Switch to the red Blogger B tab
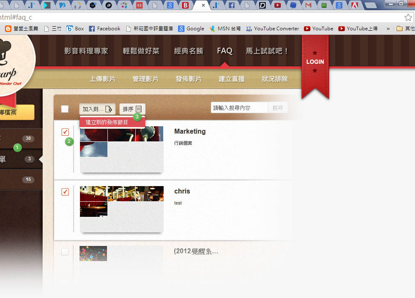The height and width of the screenshot is (298, 415). pyautogui.click(x=185, y=5)
